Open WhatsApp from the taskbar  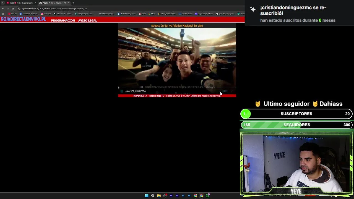207,196
